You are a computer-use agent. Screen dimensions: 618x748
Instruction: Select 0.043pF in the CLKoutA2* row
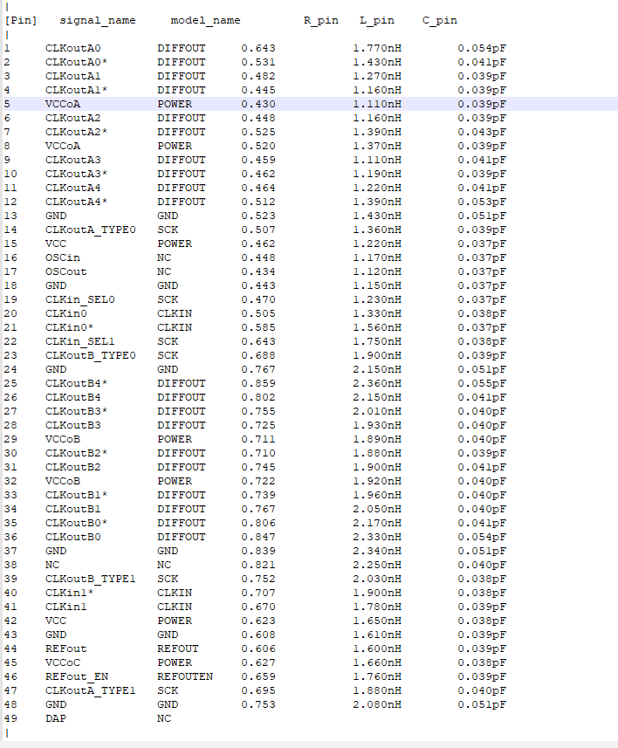482,132
